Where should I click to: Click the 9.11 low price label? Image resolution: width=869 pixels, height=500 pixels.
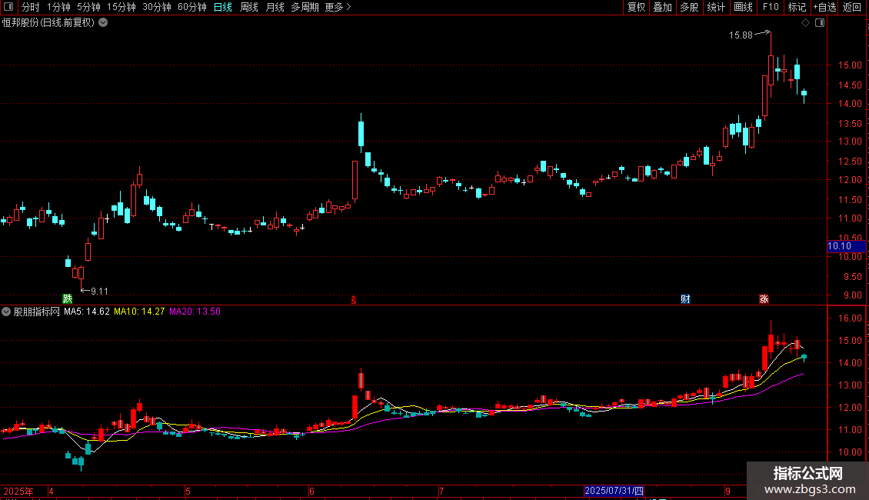pyautogui.click(x=100, y=292)
